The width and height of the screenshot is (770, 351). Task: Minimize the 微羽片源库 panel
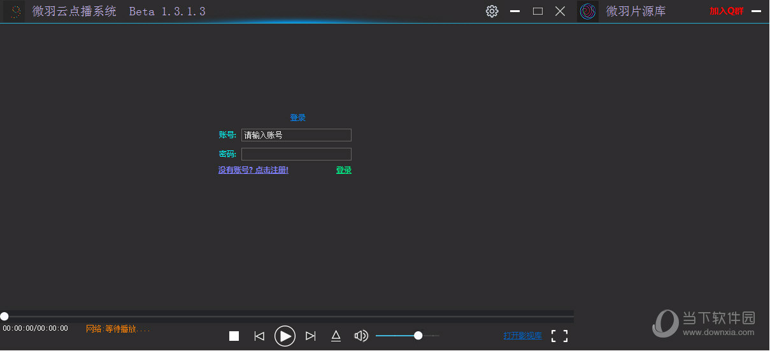click(756, 11)
